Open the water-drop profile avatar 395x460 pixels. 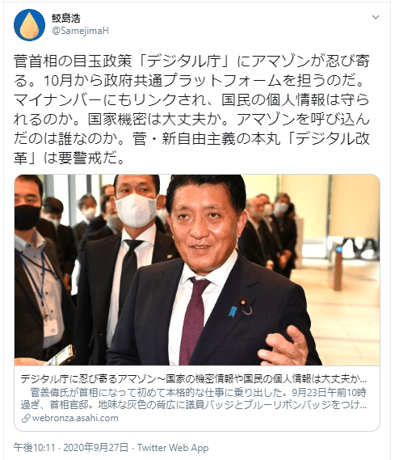point(29,25)
